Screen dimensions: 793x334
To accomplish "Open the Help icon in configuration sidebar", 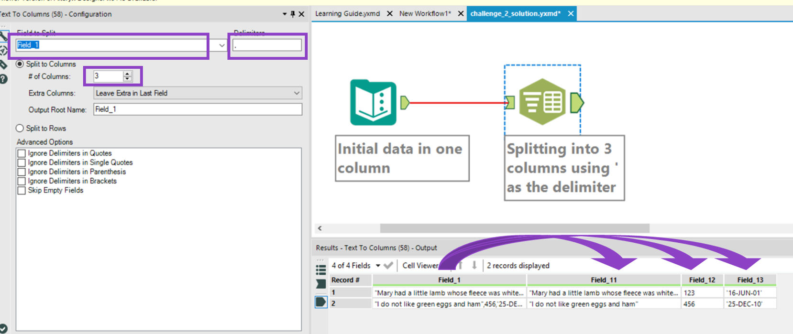I will pyautogui.click(x=4, y=79).
